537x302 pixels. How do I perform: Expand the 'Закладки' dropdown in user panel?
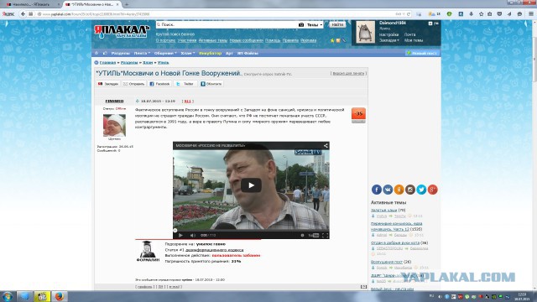point(389,40)
